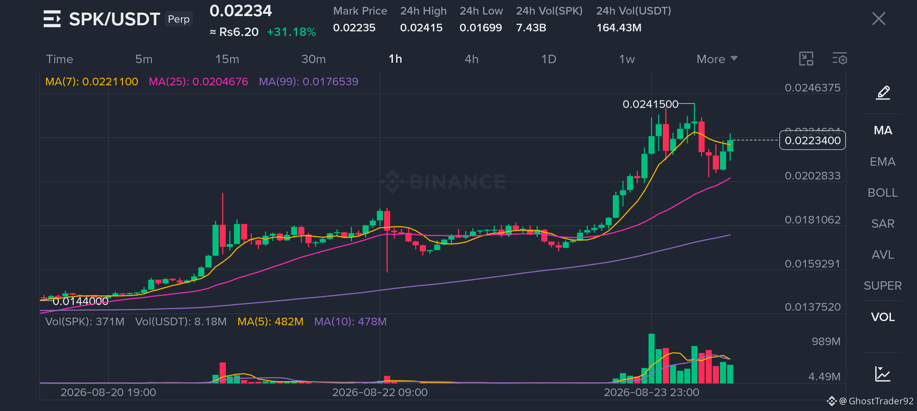Tap the collapse chart layout icon
The image size is (917, 411).
pos(806,59)
